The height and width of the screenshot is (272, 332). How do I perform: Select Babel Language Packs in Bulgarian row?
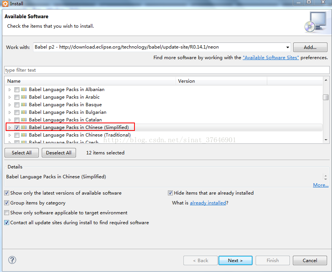[68, 112]
